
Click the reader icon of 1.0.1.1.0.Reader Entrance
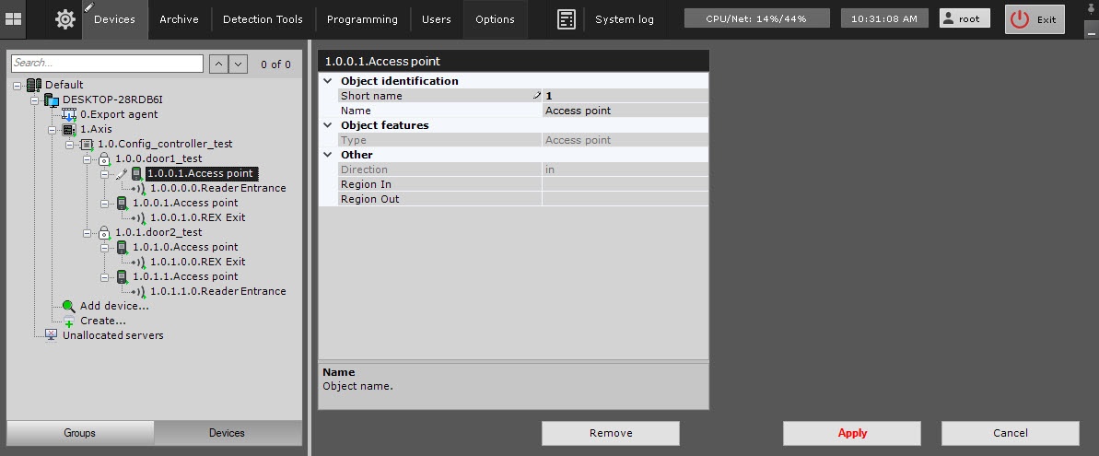[x=140, y=291]
